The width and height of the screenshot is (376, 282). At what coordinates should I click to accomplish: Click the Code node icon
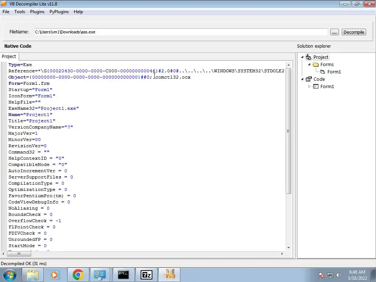[308, 79]
